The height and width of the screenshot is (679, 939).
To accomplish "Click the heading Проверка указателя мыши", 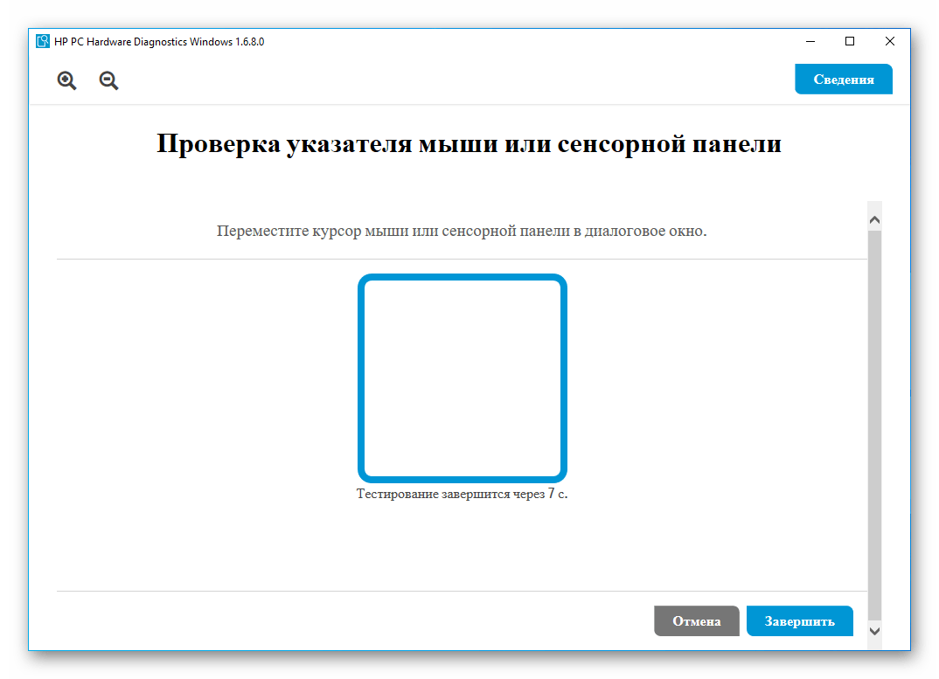I will point(469,144).
